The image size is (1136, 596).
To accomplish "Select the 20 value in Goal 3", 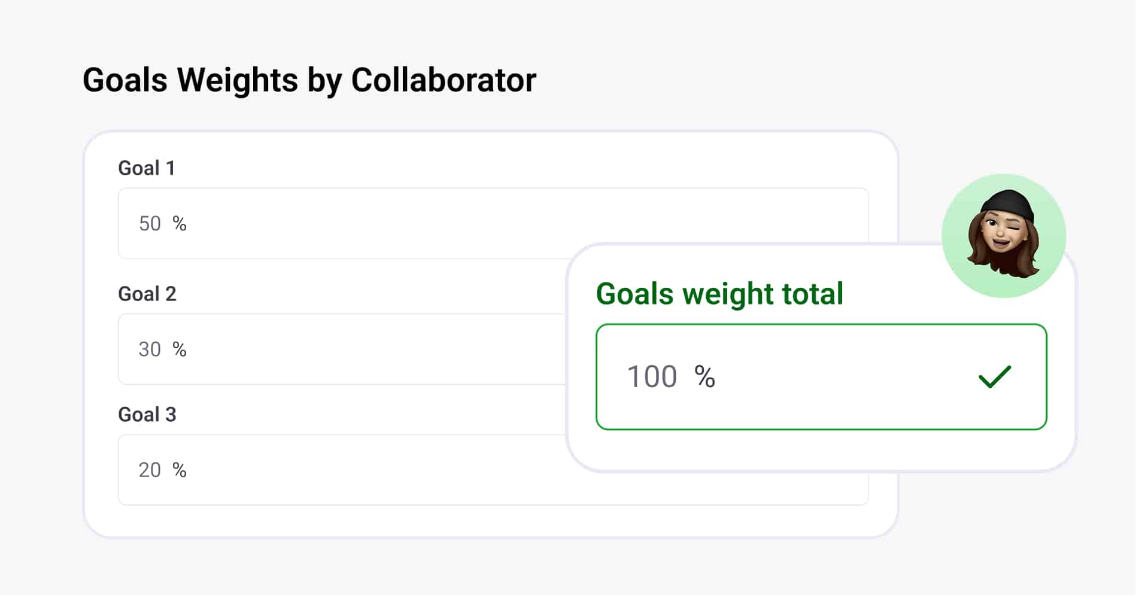I will pos(150,470).
